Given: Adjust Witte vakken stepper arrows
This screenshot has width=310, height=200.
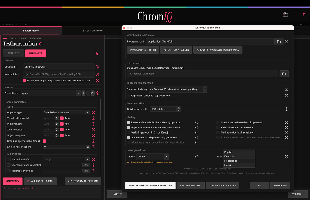Looking at the screenshot, I should 57,124.
